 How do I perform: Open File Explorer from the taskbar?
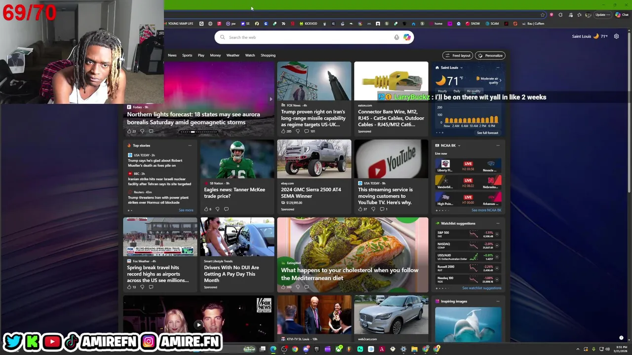point(414,349)
